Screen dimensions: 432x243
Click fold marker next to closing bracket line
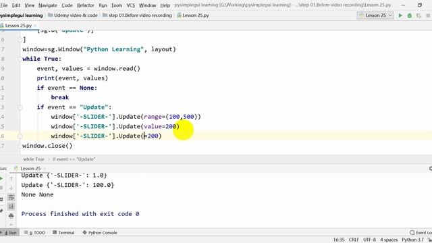(x=20, y=40)
